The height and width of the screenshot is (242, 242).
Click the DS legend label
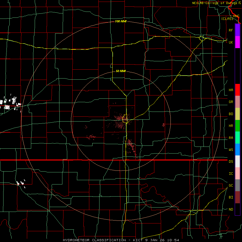pyautogui.click(x=231, y=162)
